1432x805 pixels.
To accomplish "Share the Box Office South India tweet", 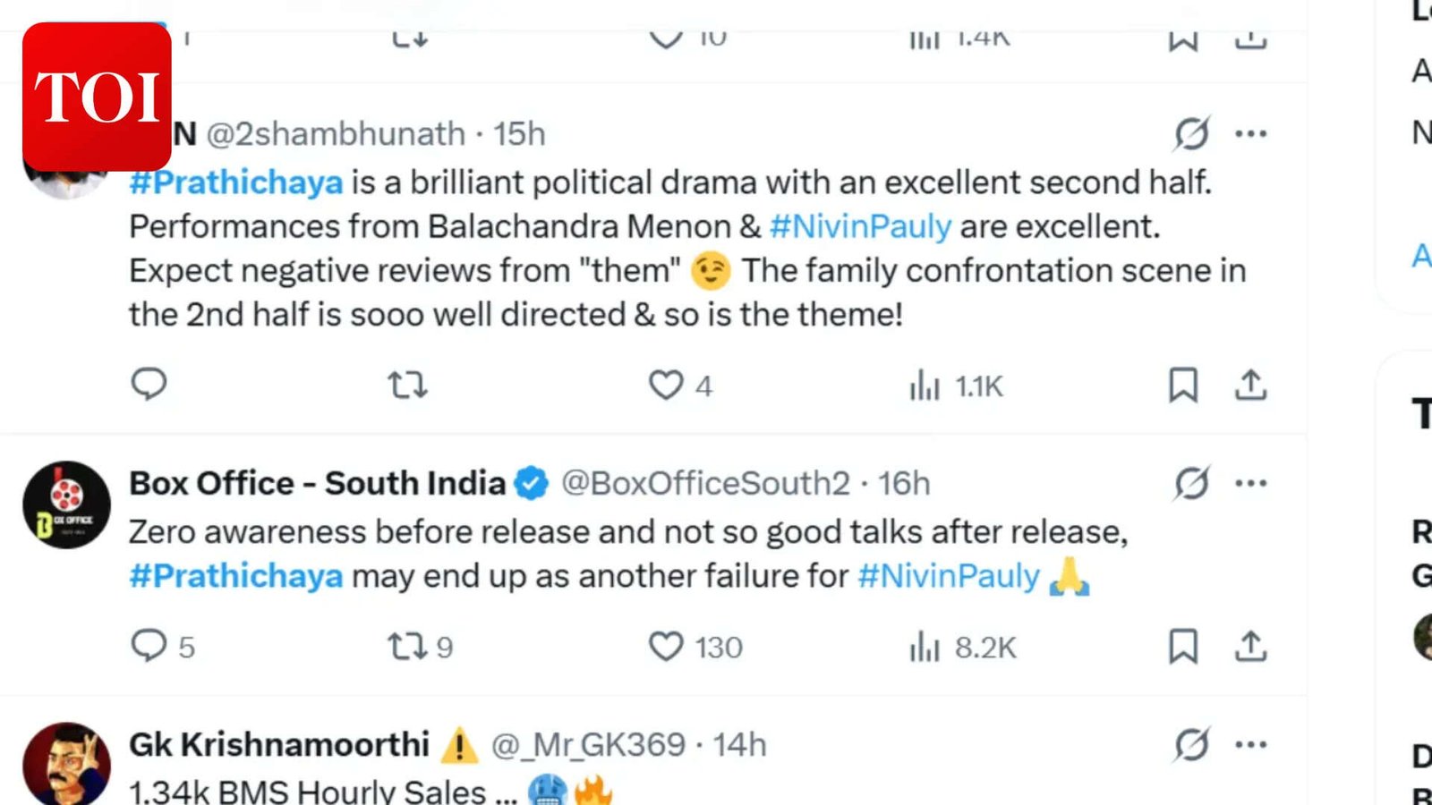I will pos(1250,646).
